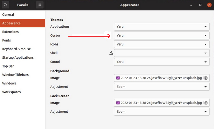Open Window Titlebars settings
Screen dimensions: 214x129
coord(23,75)
